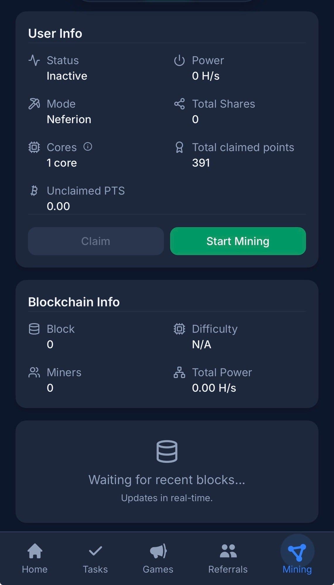Click the Waiting for recent blocks database icon
Screen dimensions: 334x585
click(167, 451)
